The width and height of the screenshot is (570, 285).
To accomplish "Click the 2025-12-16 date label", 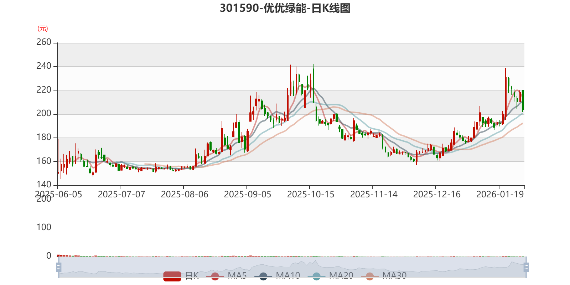I will point(437,195).
